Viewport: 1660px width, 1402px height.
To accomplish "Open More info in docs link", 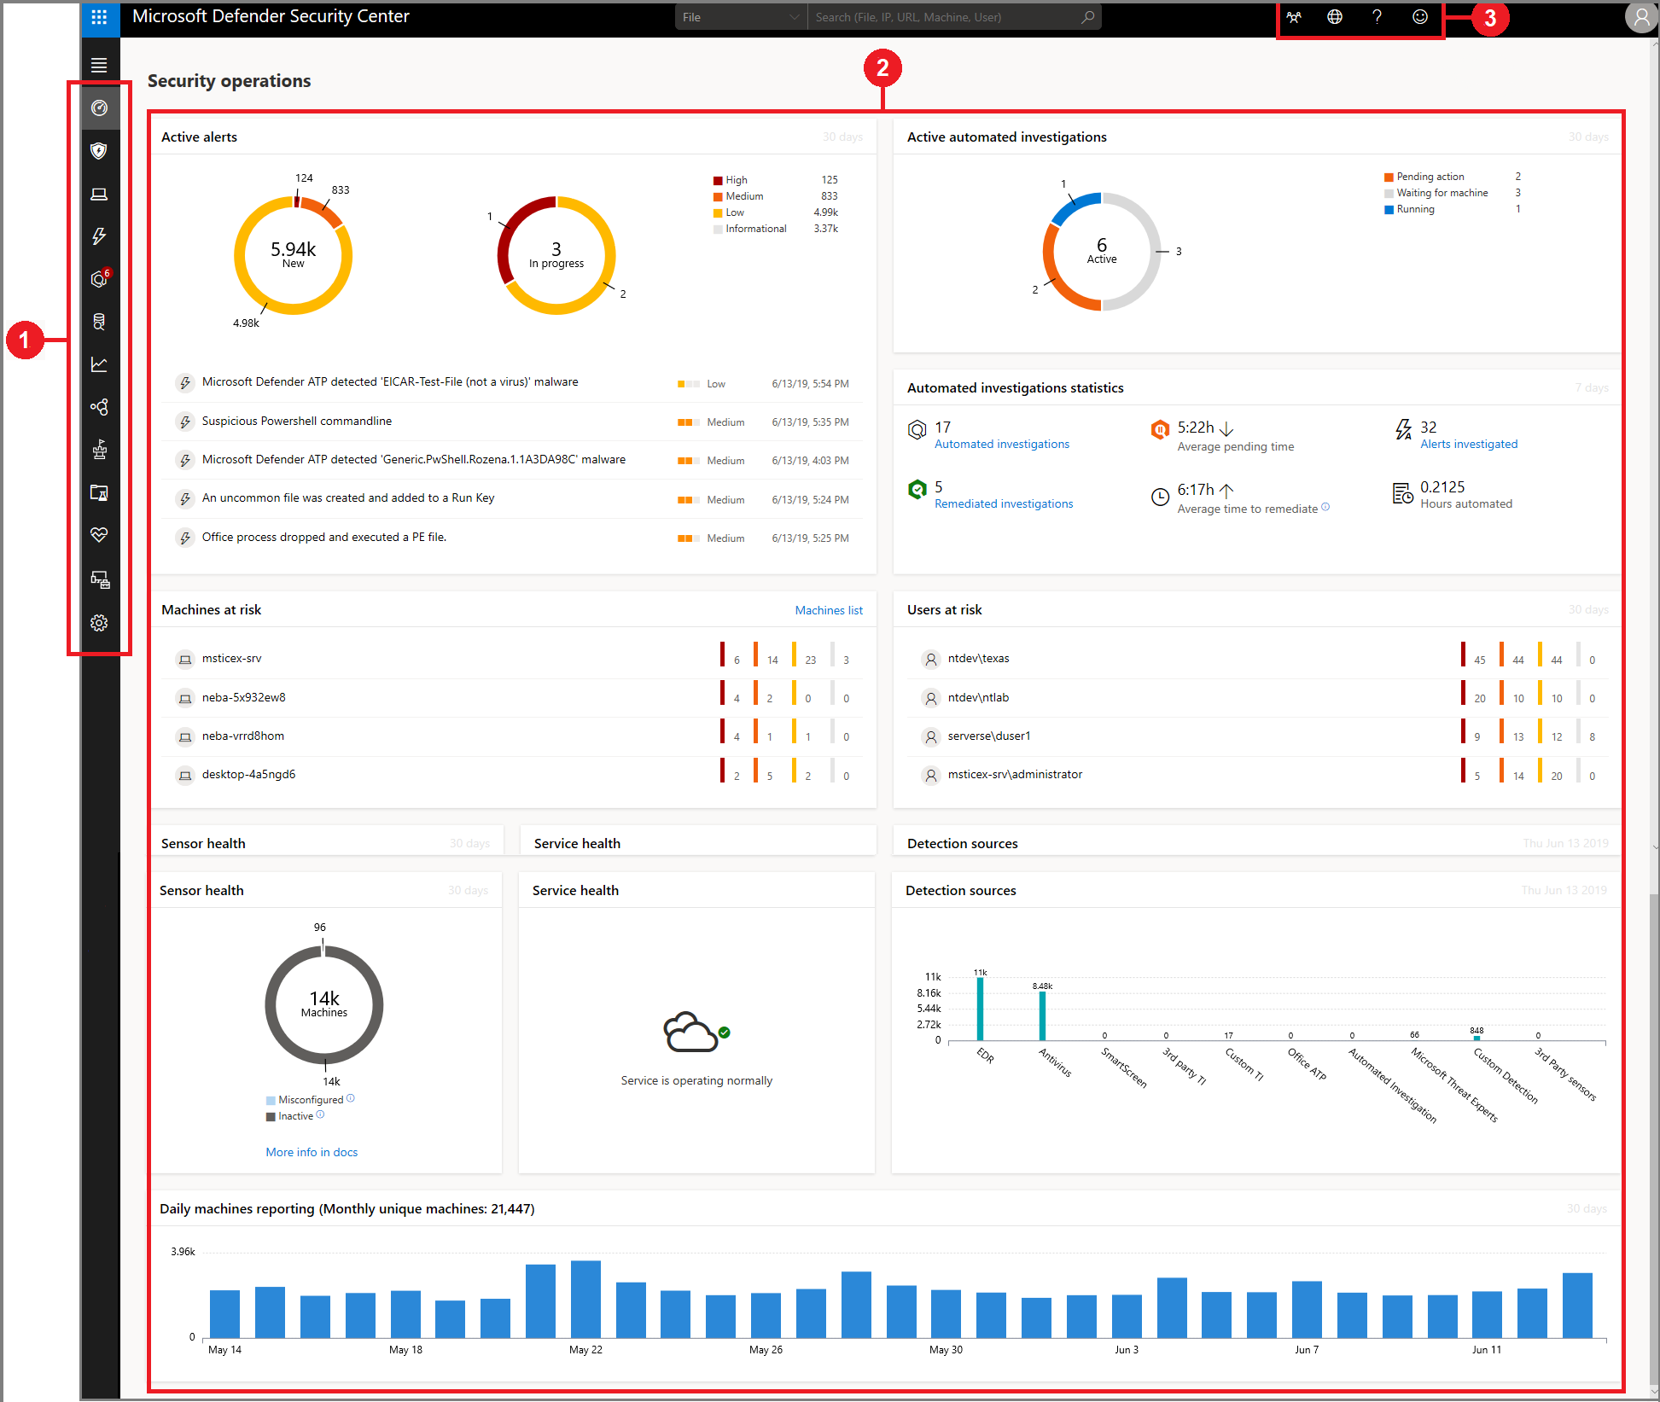I will [x=312, y=1152].
